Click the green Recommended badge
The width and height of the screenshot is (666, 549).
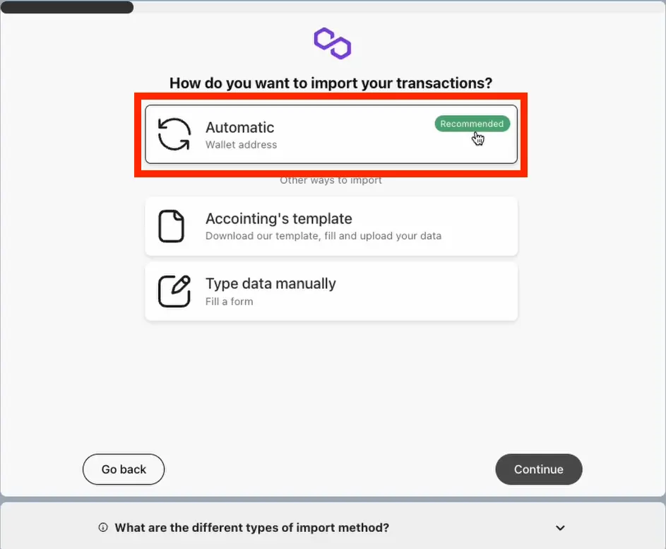(x=472, y=124)
